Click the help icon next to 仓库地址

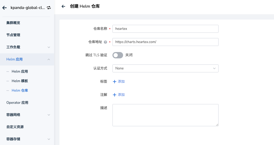(105, 42)
